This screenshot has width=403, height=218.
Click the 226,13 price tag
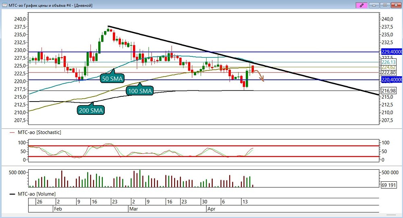388,62
